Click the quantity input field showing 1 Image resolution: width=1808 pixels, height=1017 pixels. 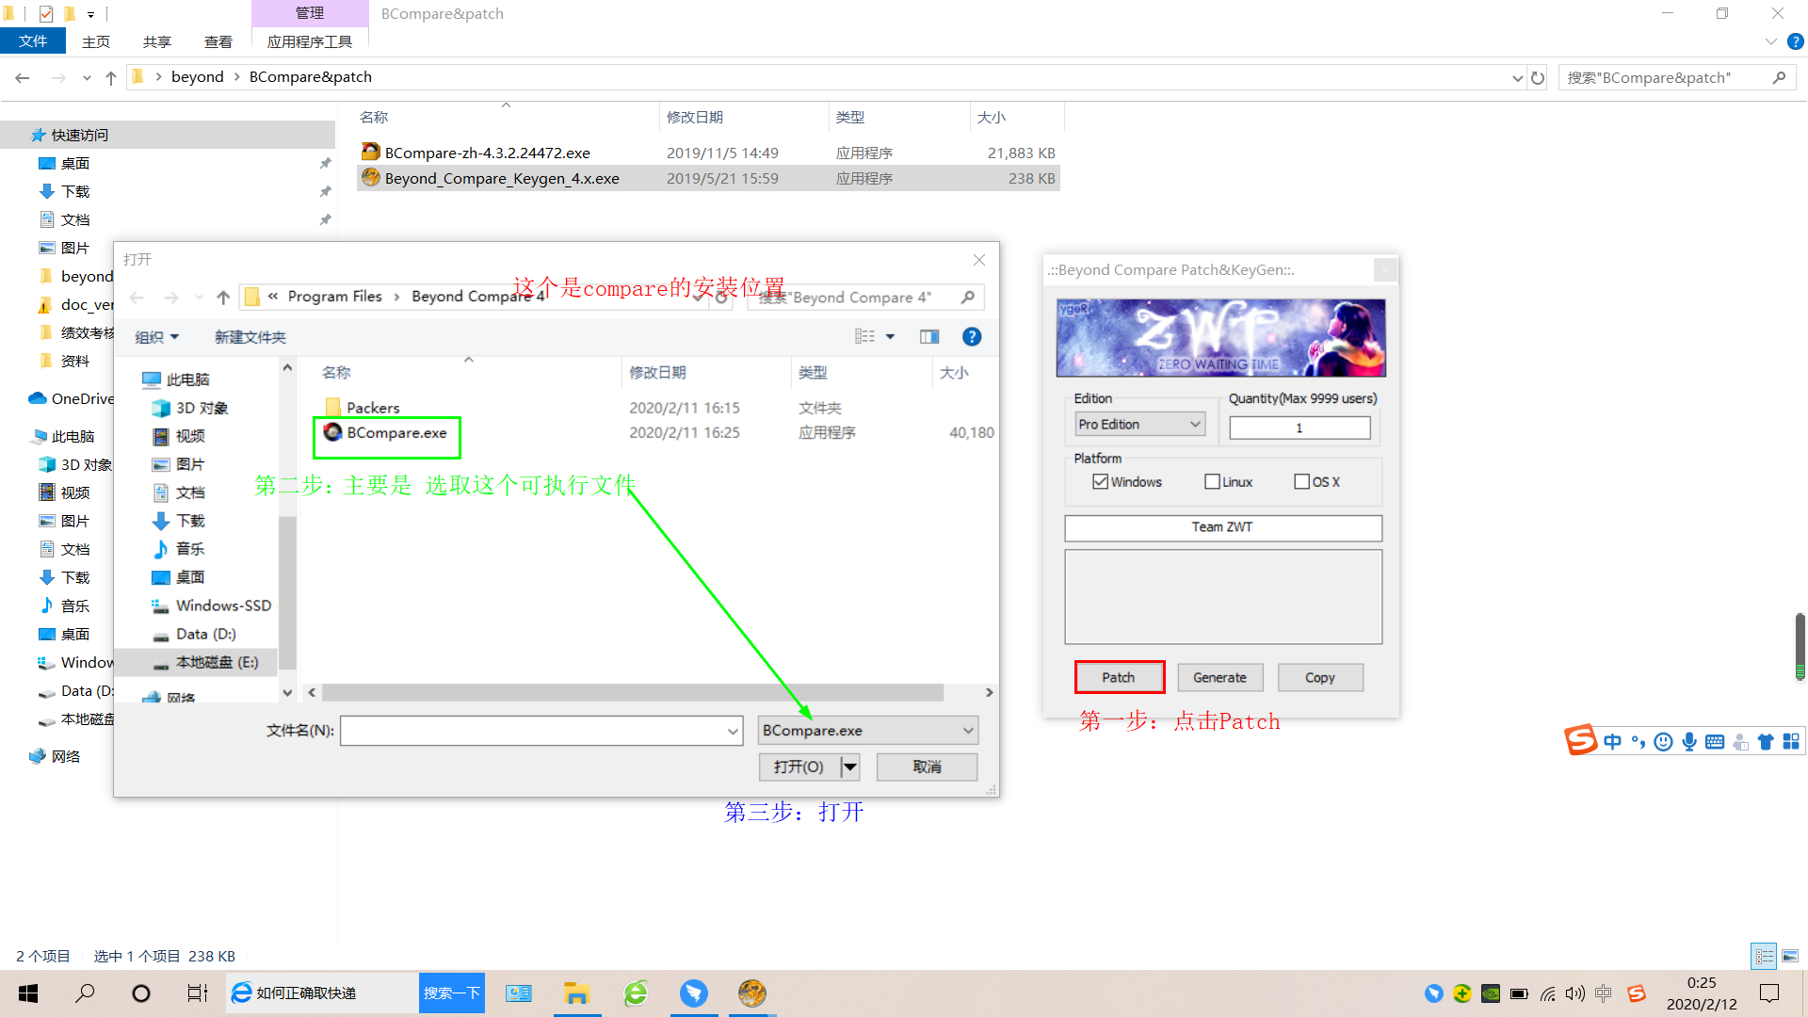(x=1299, y=428)
